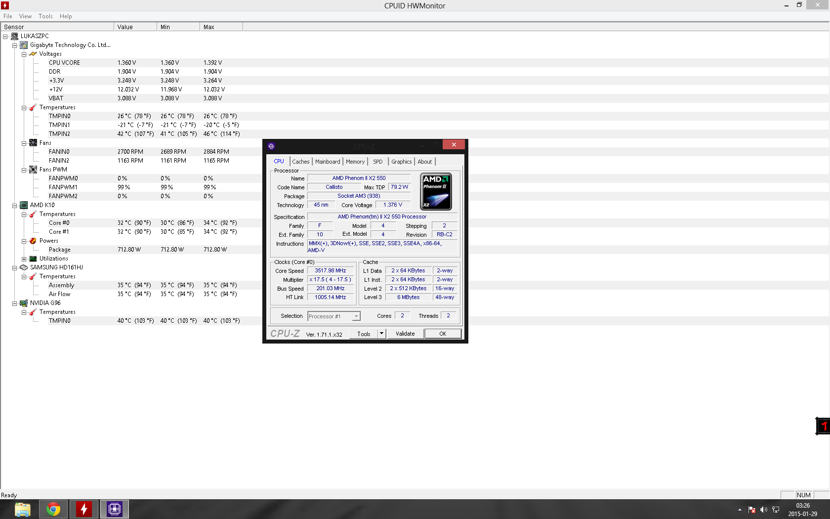Click the Tools button in CPU-Z

[364, 334]
